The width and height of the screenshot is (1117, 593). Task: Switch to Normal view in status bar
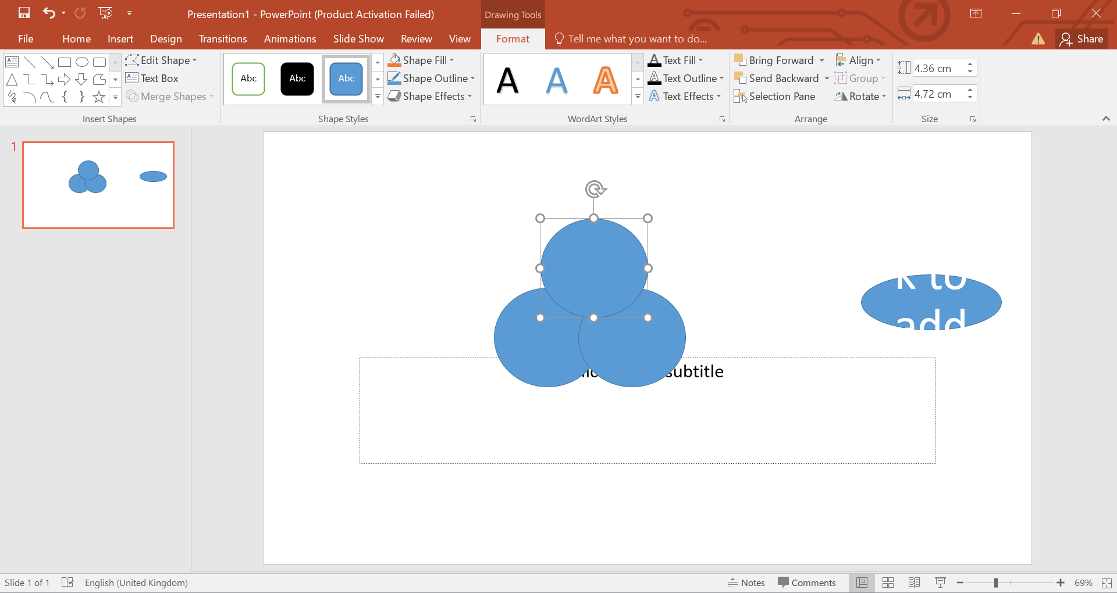click(x=862, y=583)
